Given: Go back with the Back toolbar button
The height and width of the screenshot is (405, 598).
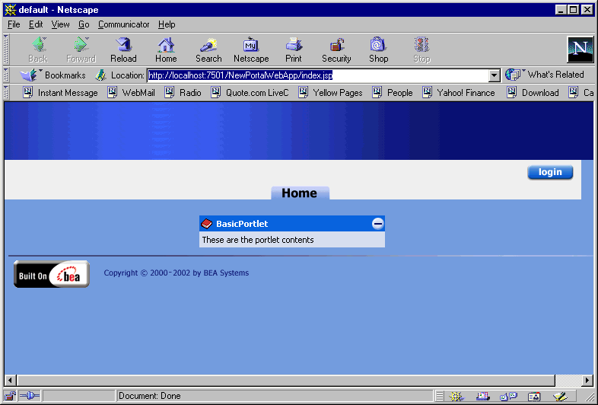Looking at the screenshot, I should [x=38, y=49].
